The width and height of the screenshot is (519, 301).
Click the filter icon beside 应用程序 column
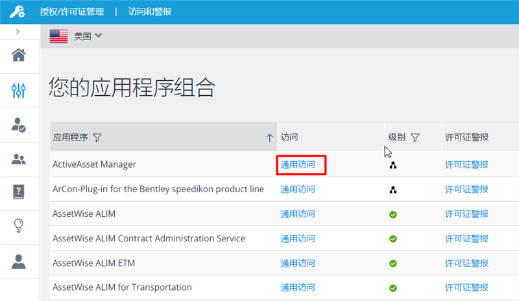tap(97, 137)
